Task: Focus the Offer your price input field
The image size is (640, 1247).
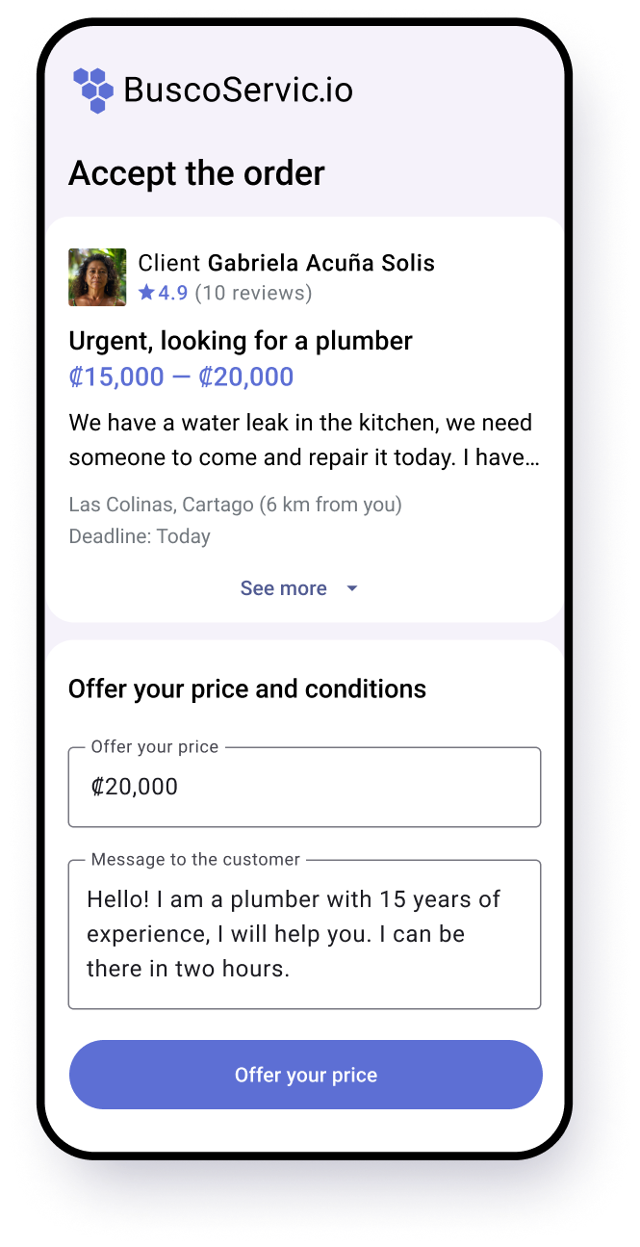Action: tap(304, 788)
